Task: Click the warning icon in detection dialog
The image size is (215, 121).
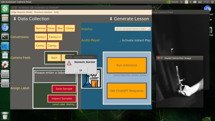Action: coord(69,63)
